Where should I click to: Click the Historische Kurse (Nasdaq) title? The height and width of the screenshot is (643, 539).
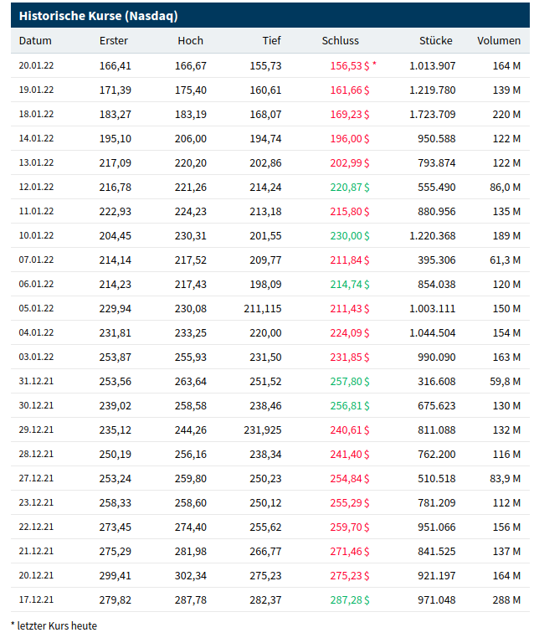tap(98, 16)
